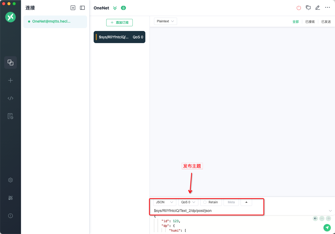Open the JSON payload format dropdown
335x234 pixels.
click(x=164, y=202)
